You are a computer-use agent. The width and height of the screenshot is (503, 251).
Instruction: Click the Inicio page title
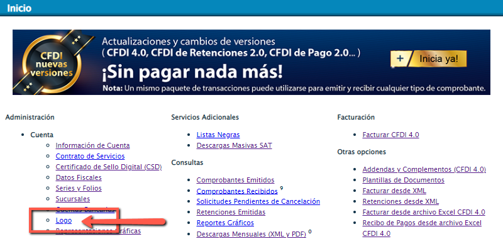click(19, 8)
